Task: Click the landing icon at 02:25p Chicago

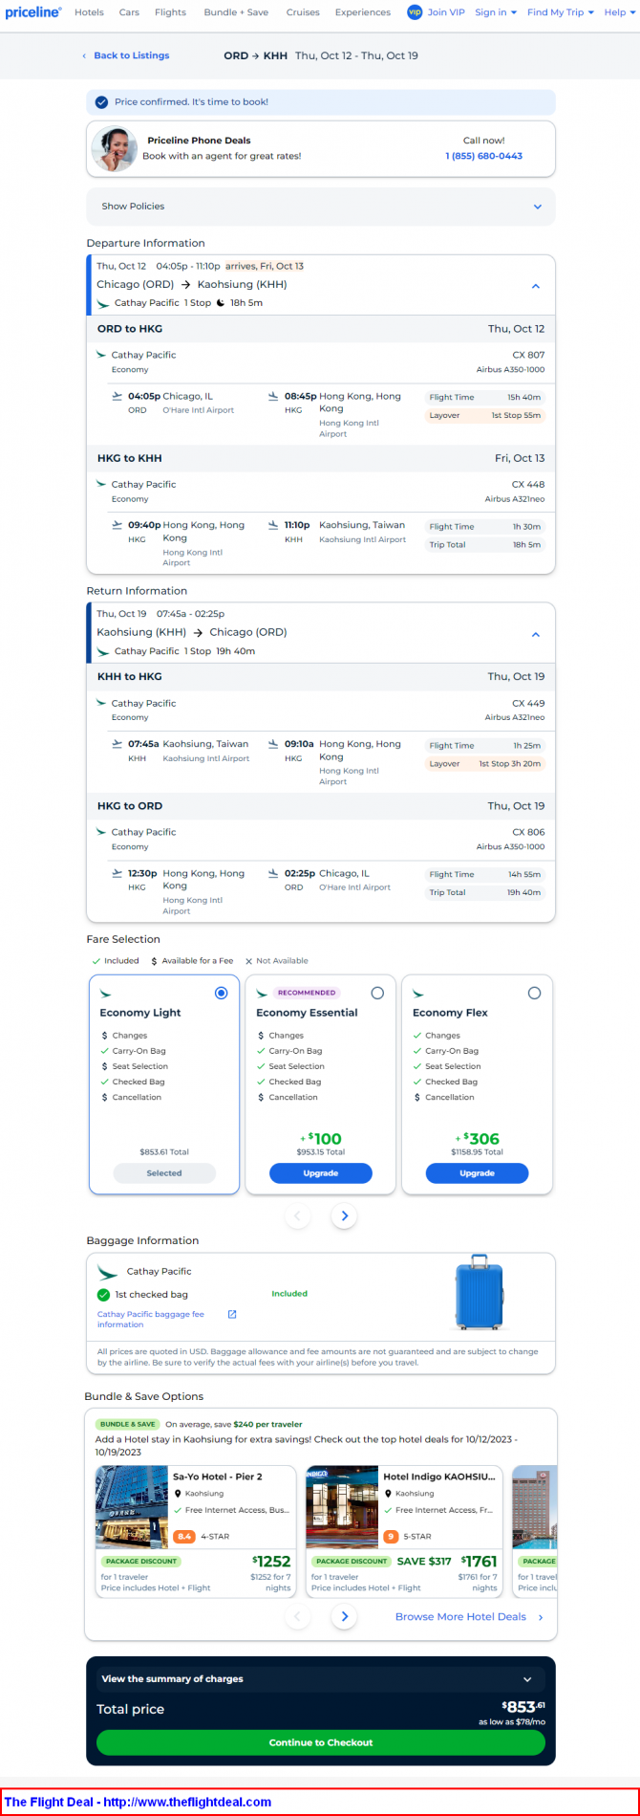Action: point(273,873)
